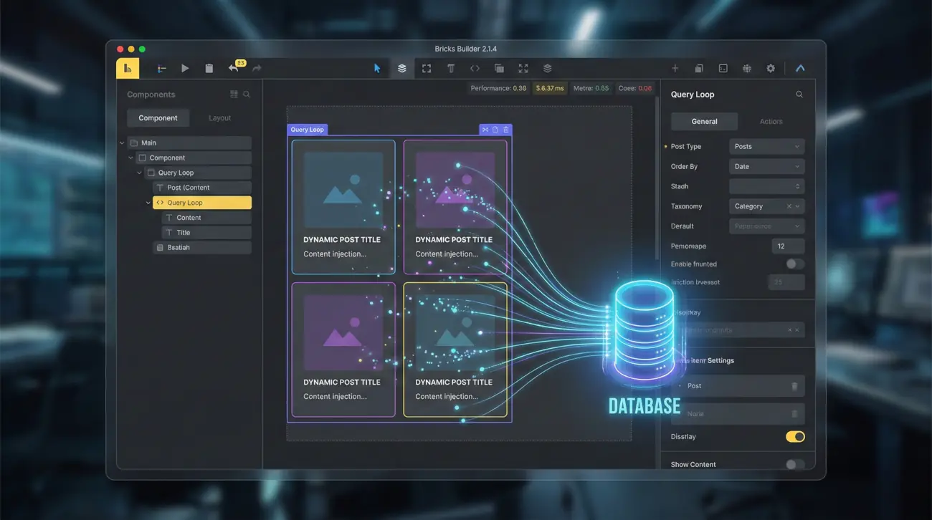The height and width of the screenshot is (520, 932).
Task: Turn off the yellow Disstlay toggle
Action: pos(794,437)
